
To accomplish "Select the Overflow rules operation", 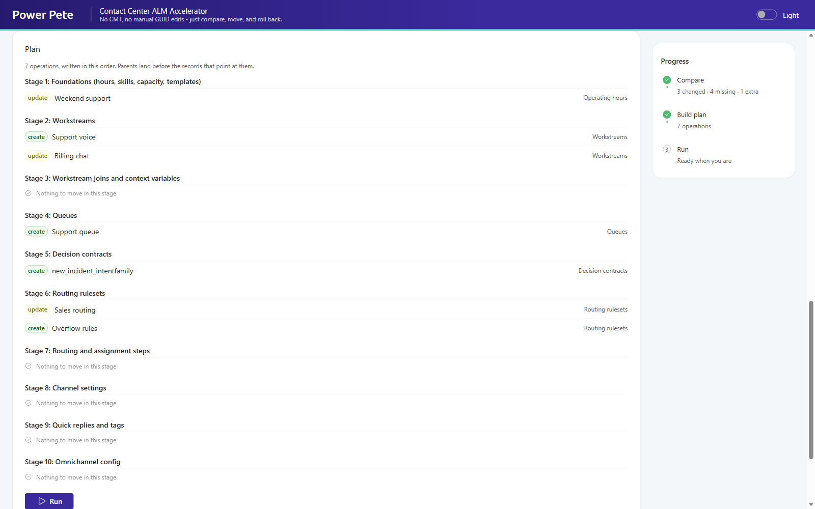I will coord(326,328).
